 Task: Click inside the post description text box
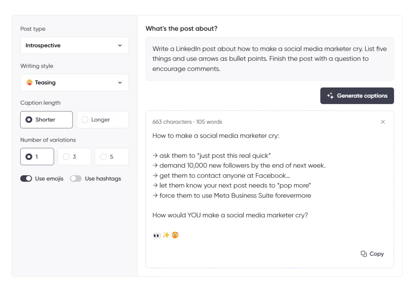click(269, 59)
